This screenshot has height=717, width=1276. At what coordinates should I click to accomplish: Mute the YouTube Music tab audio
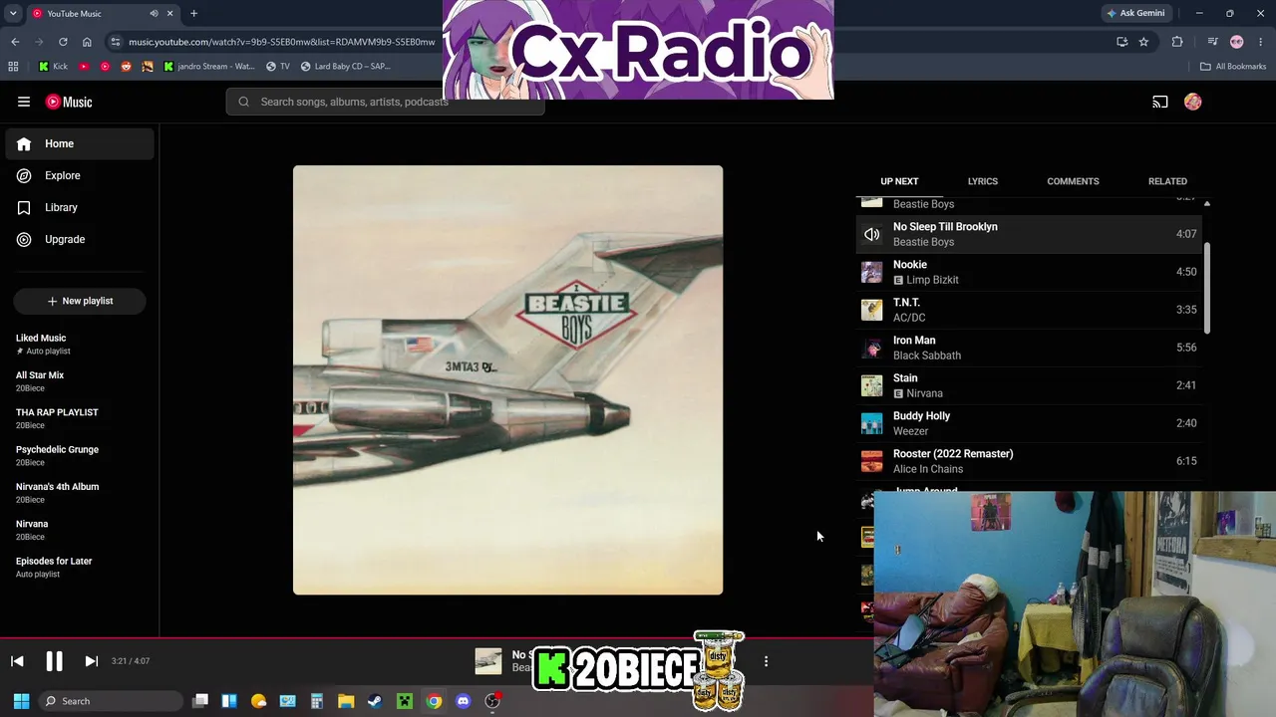point(154,14)
